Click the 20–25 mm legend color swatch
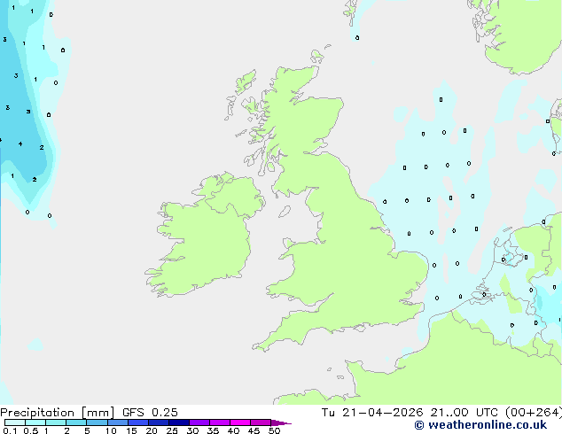The height and width of the screenshot is (434, 562). point(158,422)
